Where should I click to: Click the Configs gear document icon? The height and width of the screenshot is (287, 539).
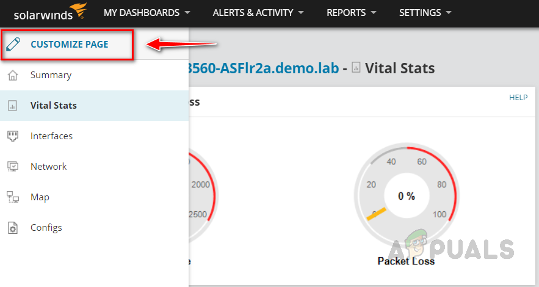coord(13,228)
